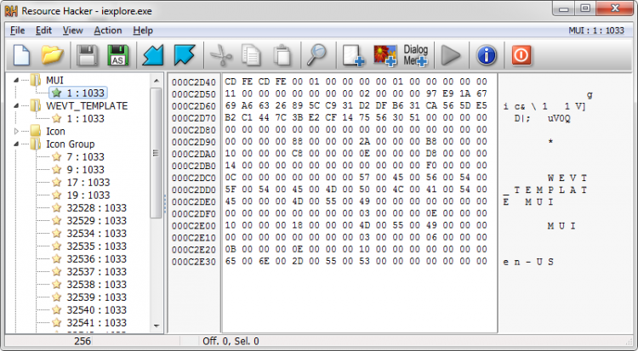Add an image resource with flower icon
The width and height of the screenshot is (638, 351).
(x=385, y=55)
